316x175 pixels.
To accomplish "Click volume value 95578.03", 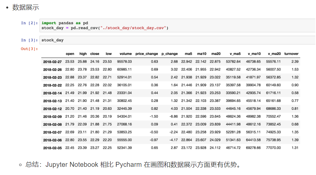I will point(124,62).
